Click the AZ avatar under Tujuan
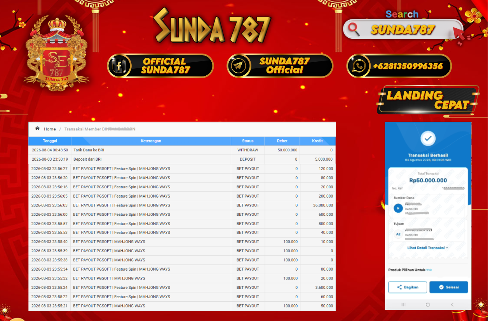Screen dimensions: 488x321 point(398,234)
